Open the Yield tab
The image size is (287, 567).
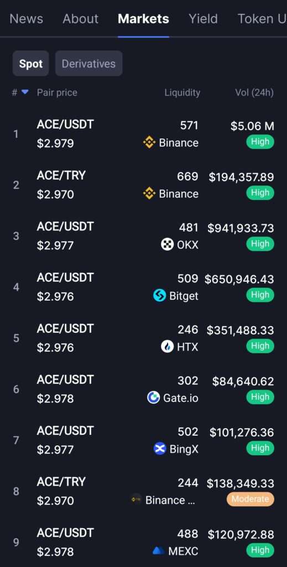point(203,19)
